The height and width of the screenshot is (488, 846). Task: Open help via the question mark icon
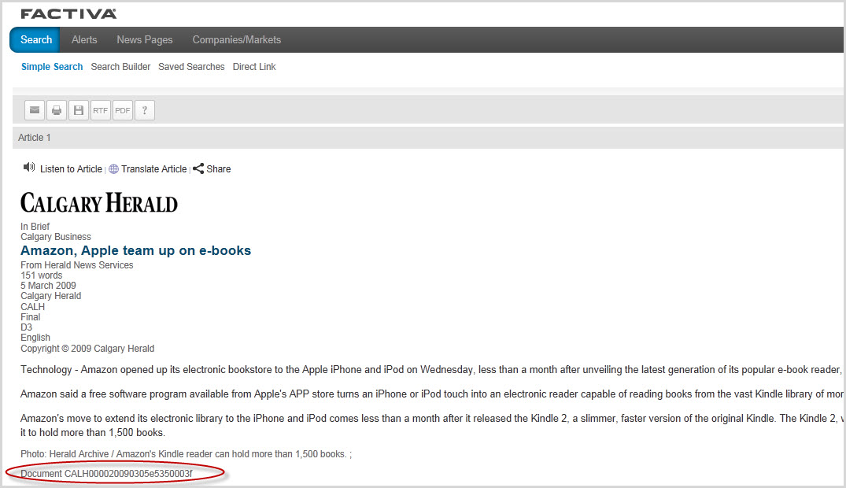[x=145, y=110]
